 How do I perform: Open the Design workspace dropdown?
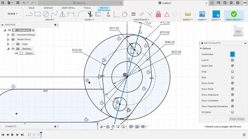click(x=12, y=14)
